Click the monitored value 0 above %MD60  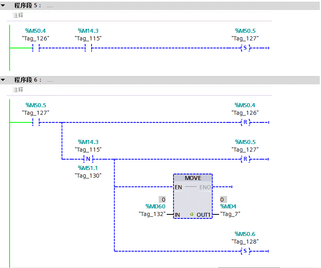coord(162,199)
